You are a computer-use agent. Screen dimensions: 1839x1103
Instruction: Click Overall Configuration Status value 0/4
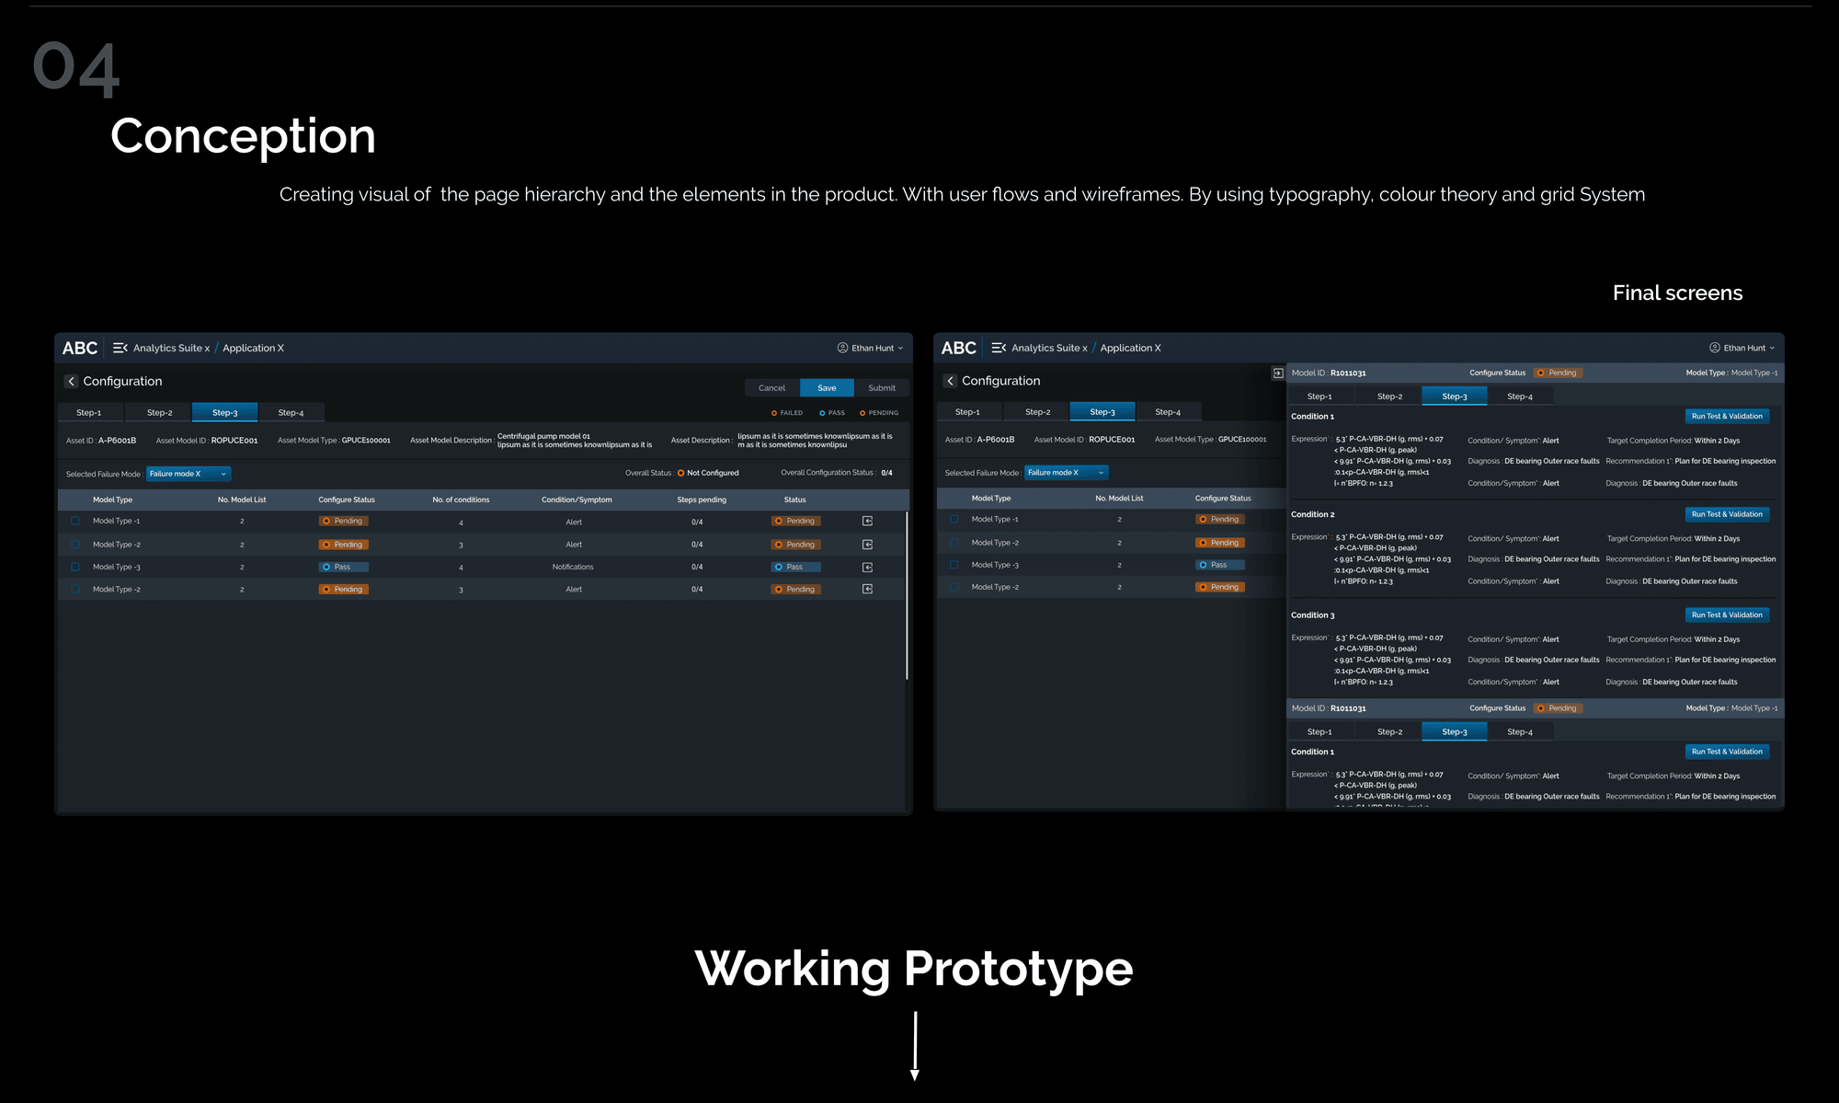click(x=886, y=473)
